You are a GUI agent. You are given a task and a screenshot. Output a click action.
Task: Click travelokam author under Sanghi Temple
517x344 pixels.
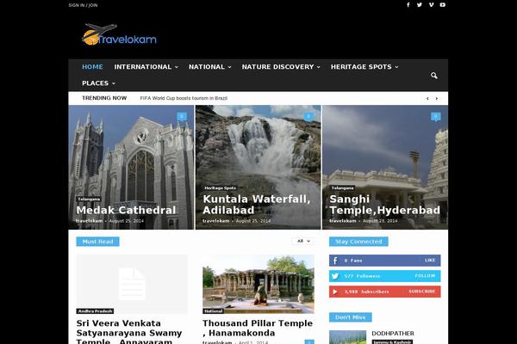click(x=343, y=221)
